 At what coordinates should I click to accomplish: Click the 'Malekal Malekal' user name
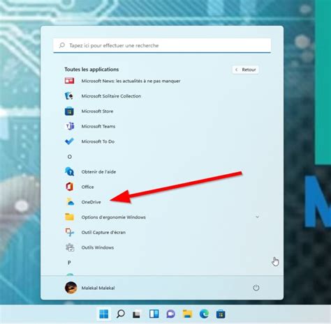click(98, 288)
